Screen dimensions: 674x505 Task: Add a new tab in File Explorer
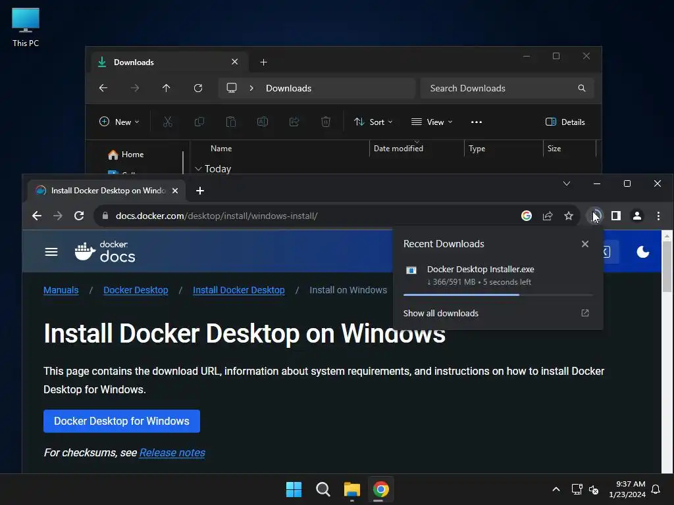[x=263, y=62]
